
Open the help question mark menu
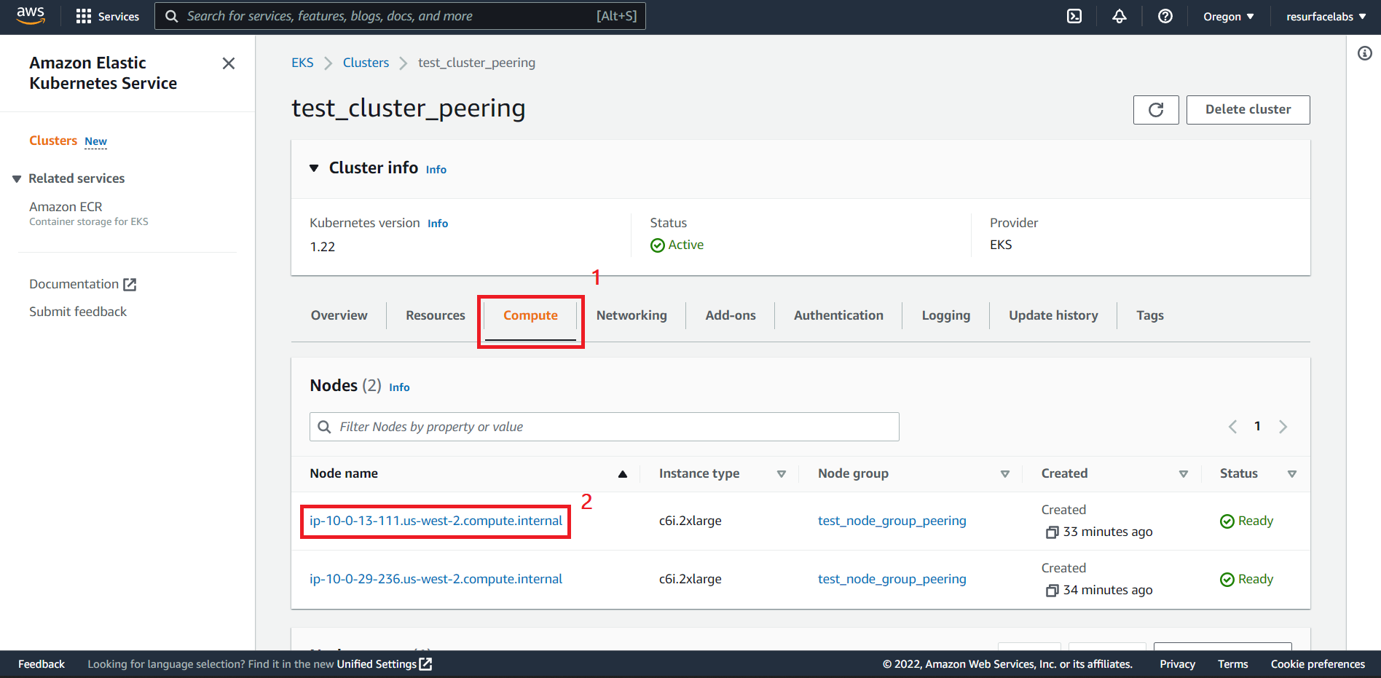[1165, 16]
